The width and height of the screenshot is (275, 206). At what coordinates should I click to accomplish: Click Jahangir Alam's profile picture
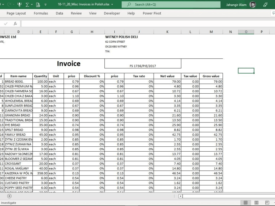(252, 5)
